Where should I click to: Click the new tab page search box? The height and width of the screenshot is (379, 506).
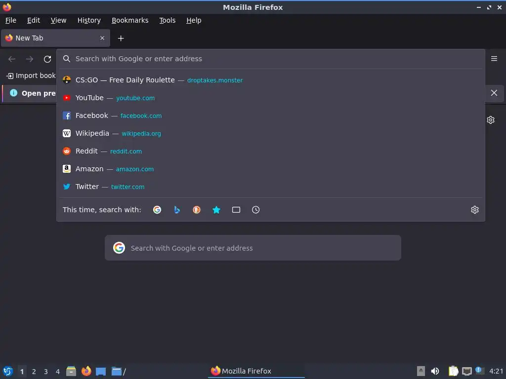click(x=253, y=248)
